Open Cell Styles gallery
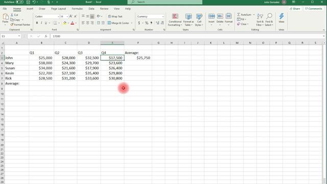 pyautogui.click(x=199, y=20)
